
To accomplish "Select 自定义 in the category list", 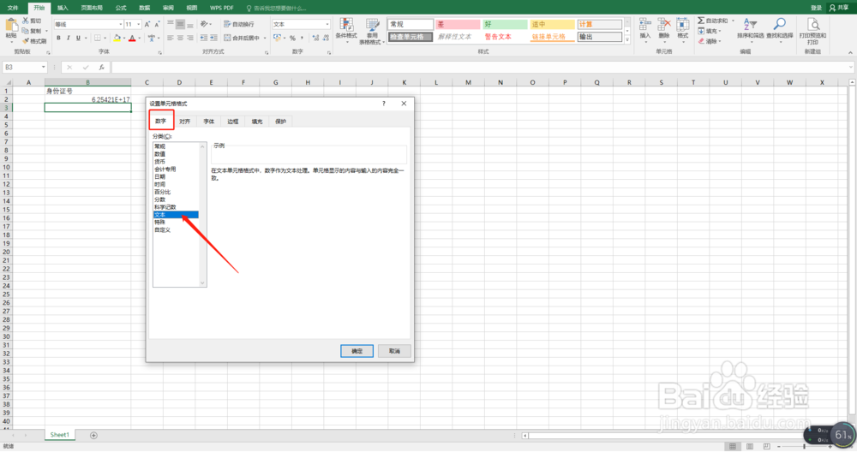I will 162,229.
